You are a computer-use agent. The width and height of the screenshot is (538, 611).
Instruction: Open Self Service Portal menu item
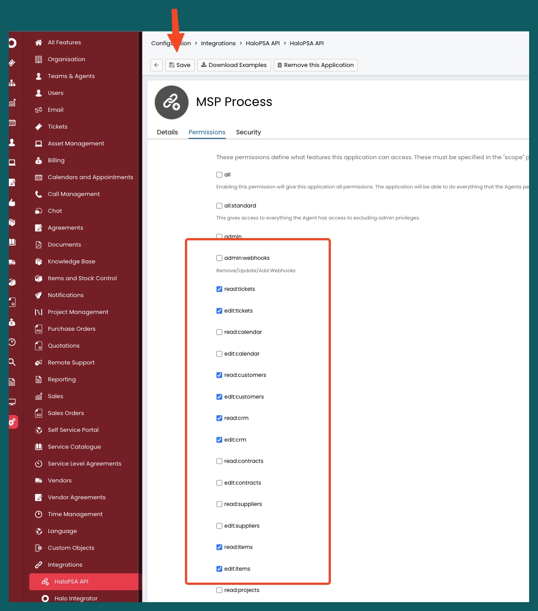pyautogui.click(x=73, y=430)
